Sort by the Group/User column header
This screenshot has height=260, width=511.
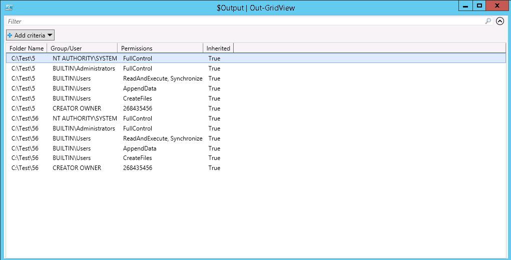(x=82, y=48)
